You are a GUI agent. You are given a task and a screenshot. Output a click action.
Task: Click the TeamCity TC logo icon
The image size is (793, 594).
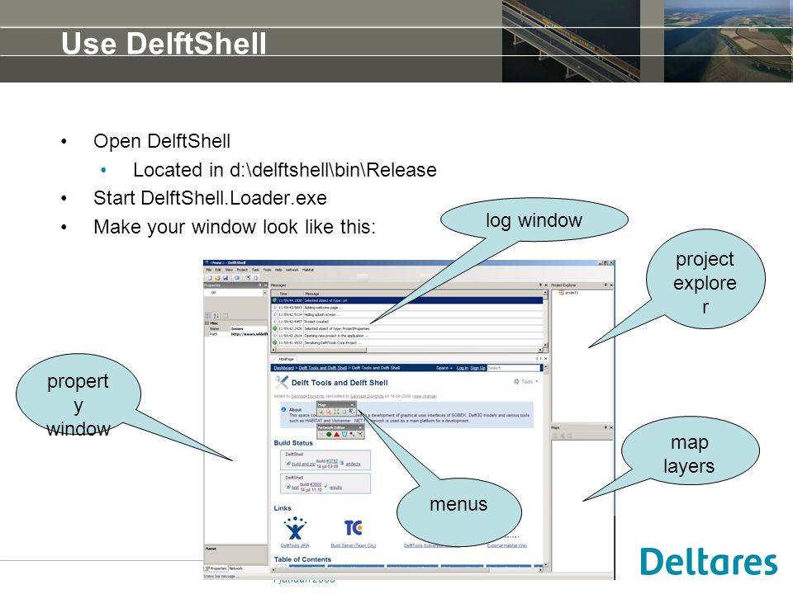[353, 528]
